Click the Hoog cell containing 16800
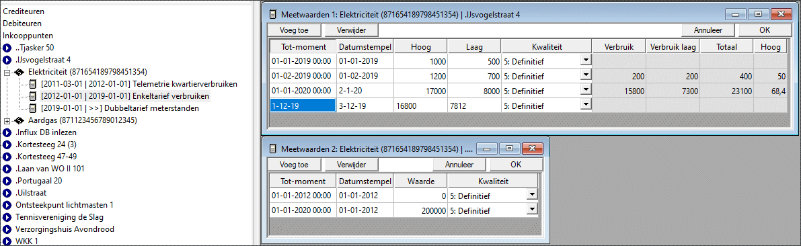The width and height of the screenshot is (801, 246). (420, 105)
